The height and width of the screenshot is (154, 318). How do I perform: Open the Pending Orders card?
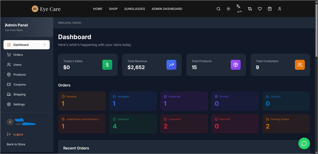[x=286, y=124]
